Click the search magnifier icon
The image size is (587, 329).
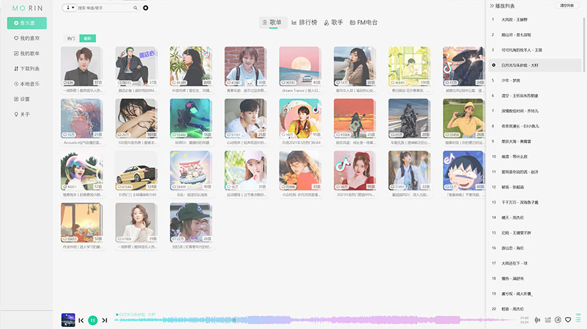136,9
